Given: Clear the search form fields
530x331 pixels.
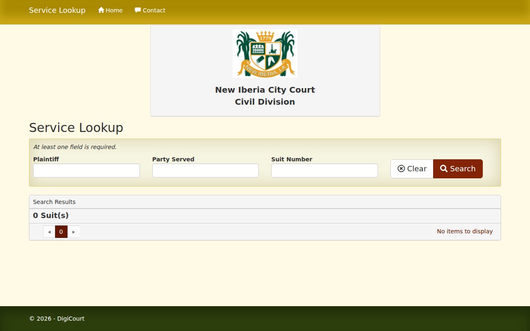Looking at the screenshot, I should [412, 169].
